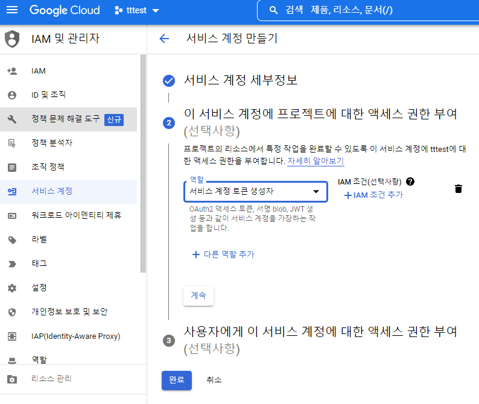
Task: Click the 서비스 계정 key icon
Action: click(x=12, y=192)
